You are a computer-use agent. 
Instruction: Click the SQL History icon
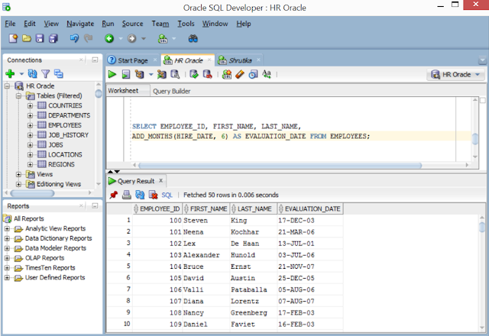coord(253,74)
